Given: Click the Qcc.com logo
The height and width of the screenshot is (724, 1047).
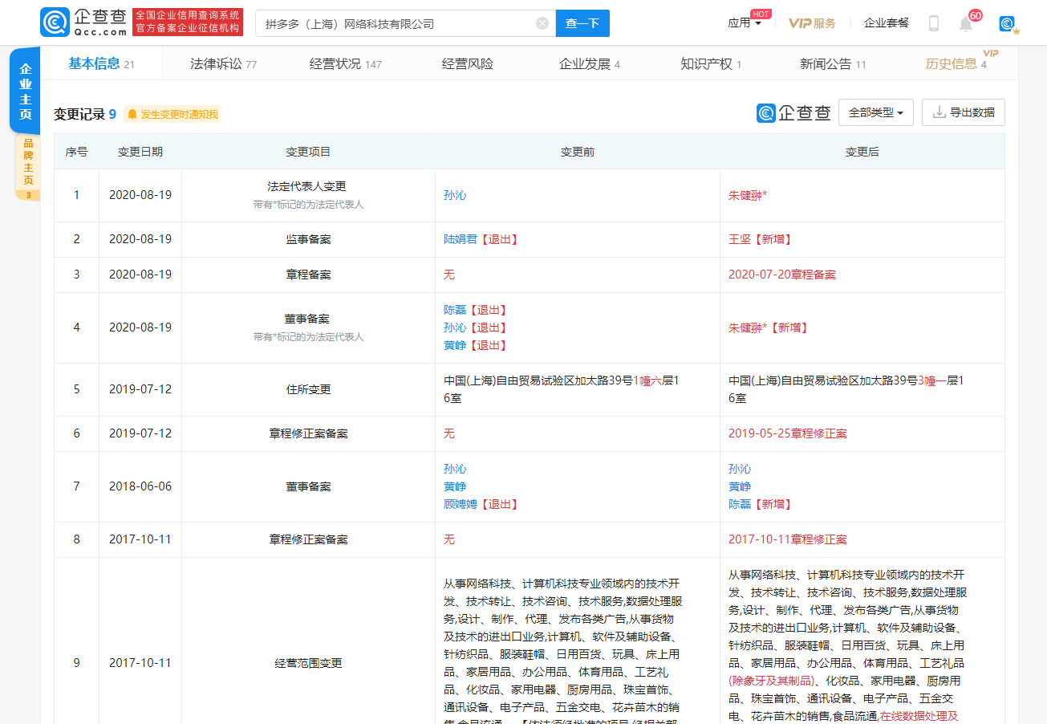Looking at the screenshot, I should 83,22.
